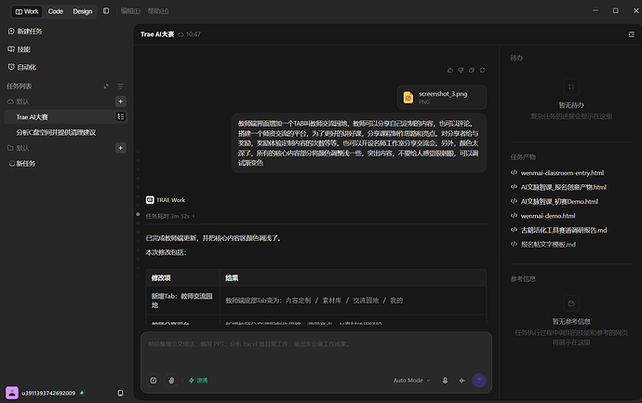Open the task list filter icon

click(x=120, y=87)
